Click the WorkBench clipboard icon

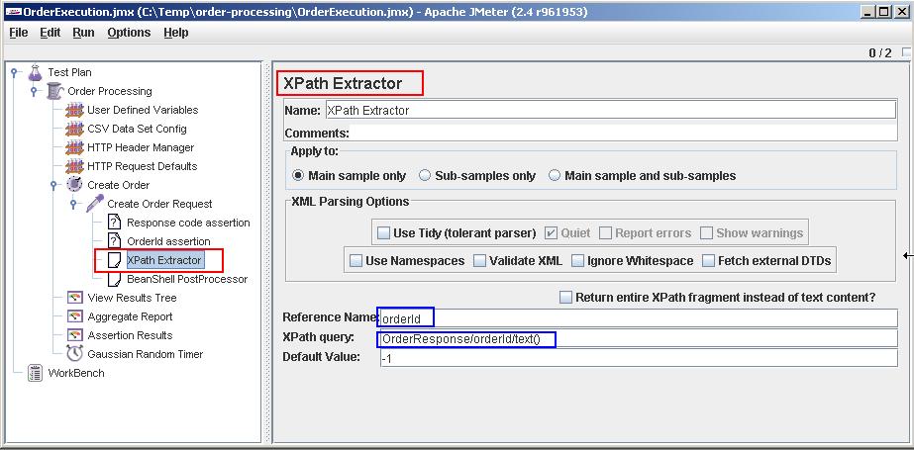(x=36, y=373)
